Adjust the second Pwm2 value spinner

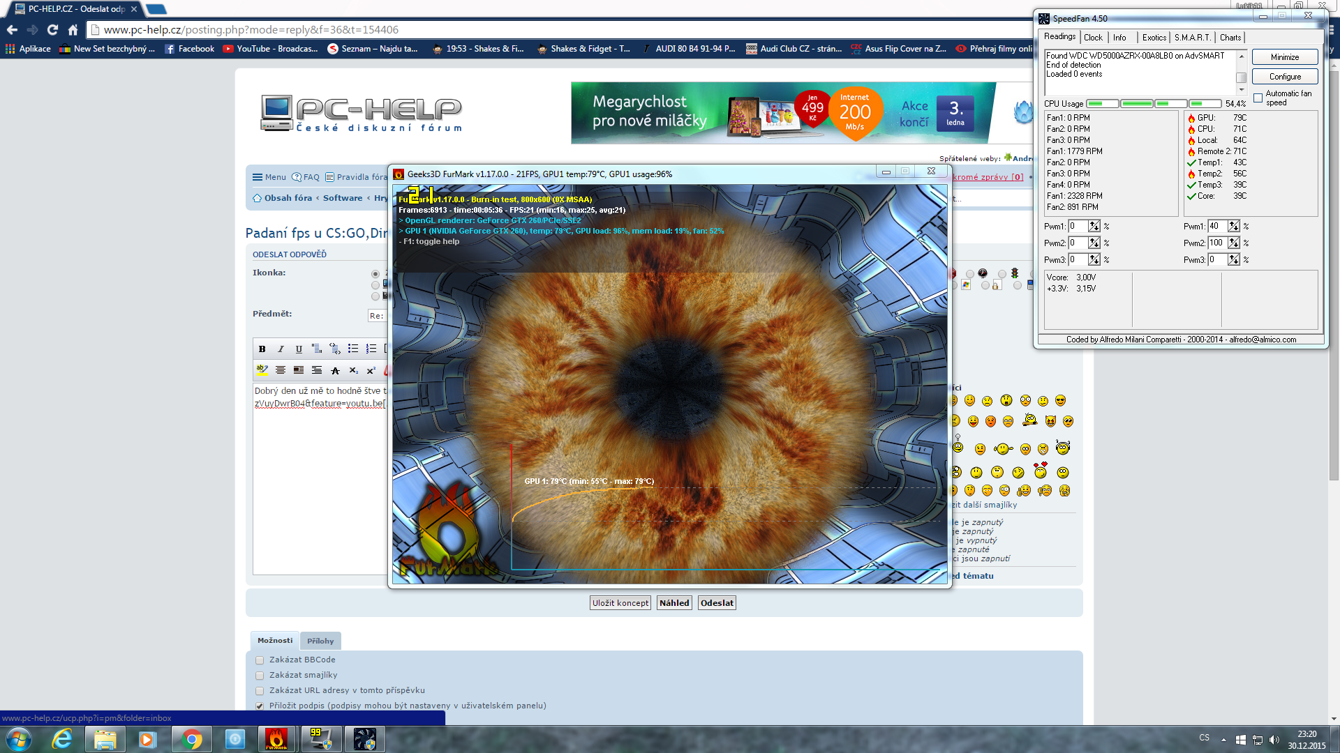pyautogui.click(x=1234, y=243)
